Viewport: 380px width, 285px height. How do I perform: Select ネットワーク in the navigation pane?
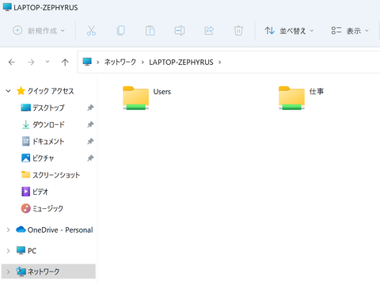click(x=48, y=272)
